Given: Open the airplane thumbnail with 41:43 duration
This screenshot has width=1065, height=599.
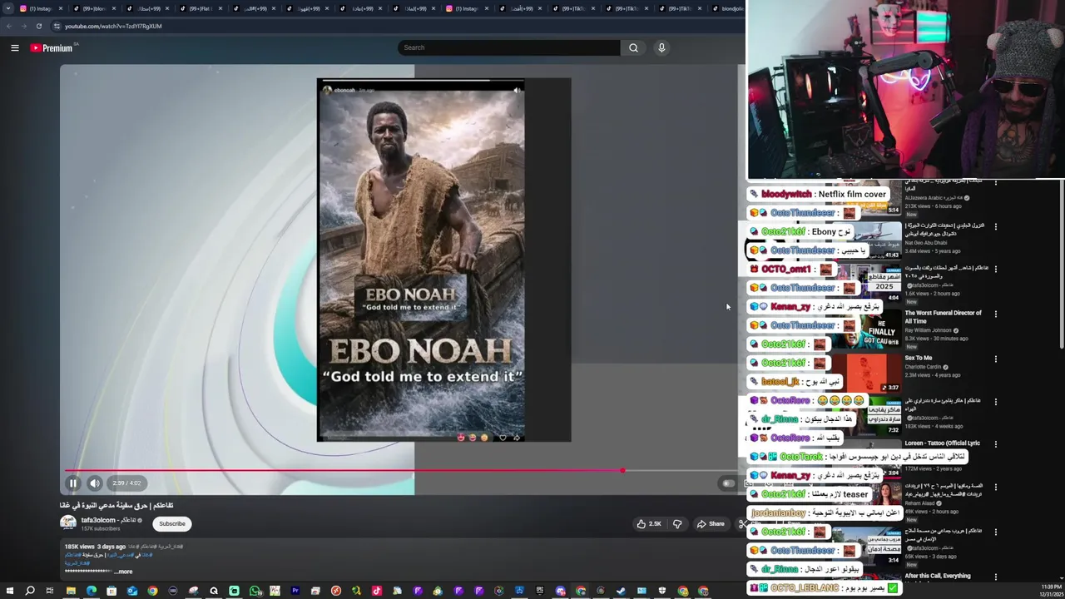Looking at the screenshot, I should pyautogui.click(x=867, y=241).
